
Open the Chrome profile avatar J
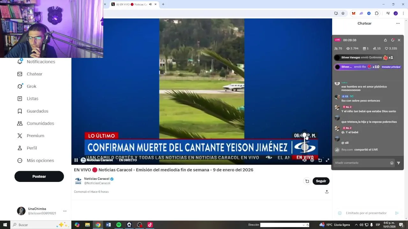point(396,13)
